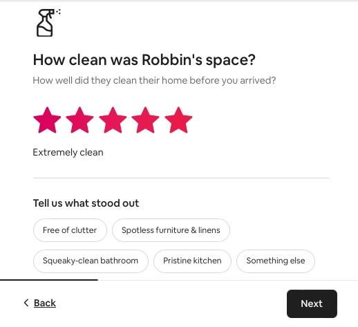Select the second star rating
The image size is (358, 327).
tap(79, 120)
